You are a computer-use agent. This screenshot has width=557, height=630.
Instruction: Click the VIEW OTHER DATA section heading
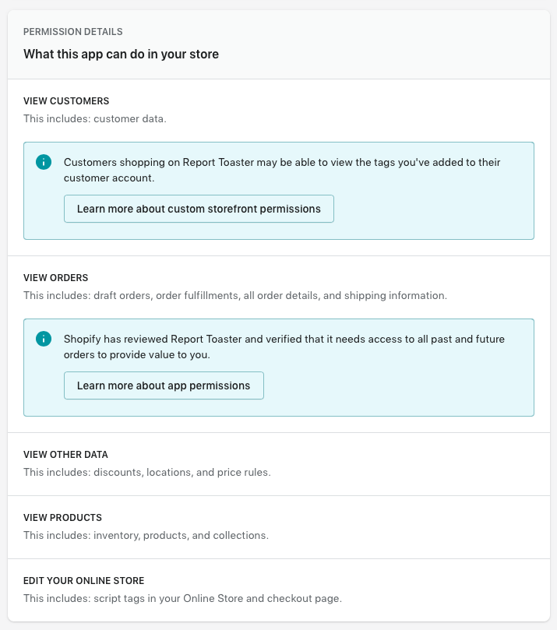tap(65, 455)
